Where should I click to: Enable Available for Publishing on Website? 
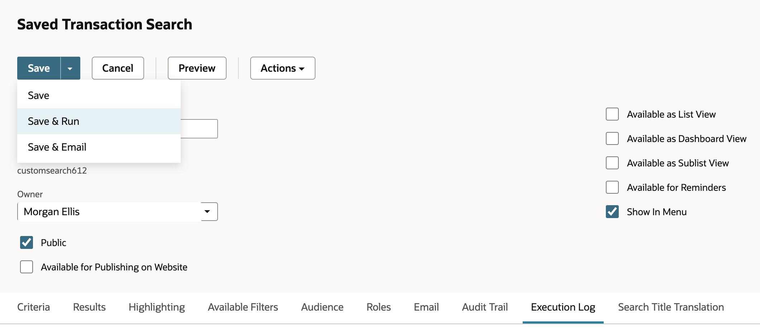click(27, 267)
